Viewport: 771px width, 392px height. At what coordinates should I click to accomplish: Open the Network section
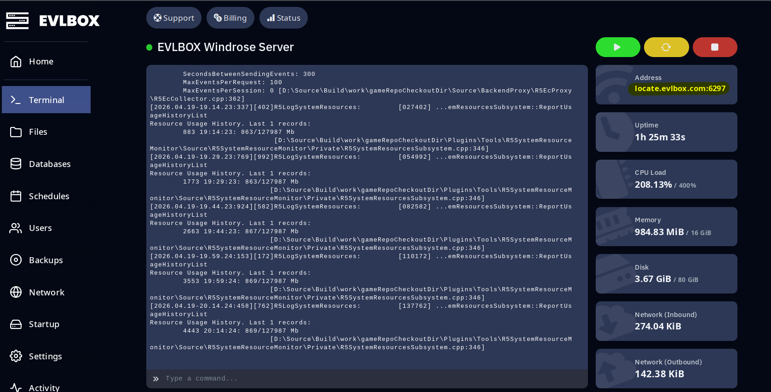tap(46, 292)
